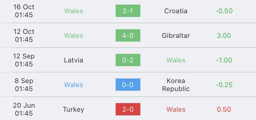Click the red 0.50 handicap value

[224, 110]
